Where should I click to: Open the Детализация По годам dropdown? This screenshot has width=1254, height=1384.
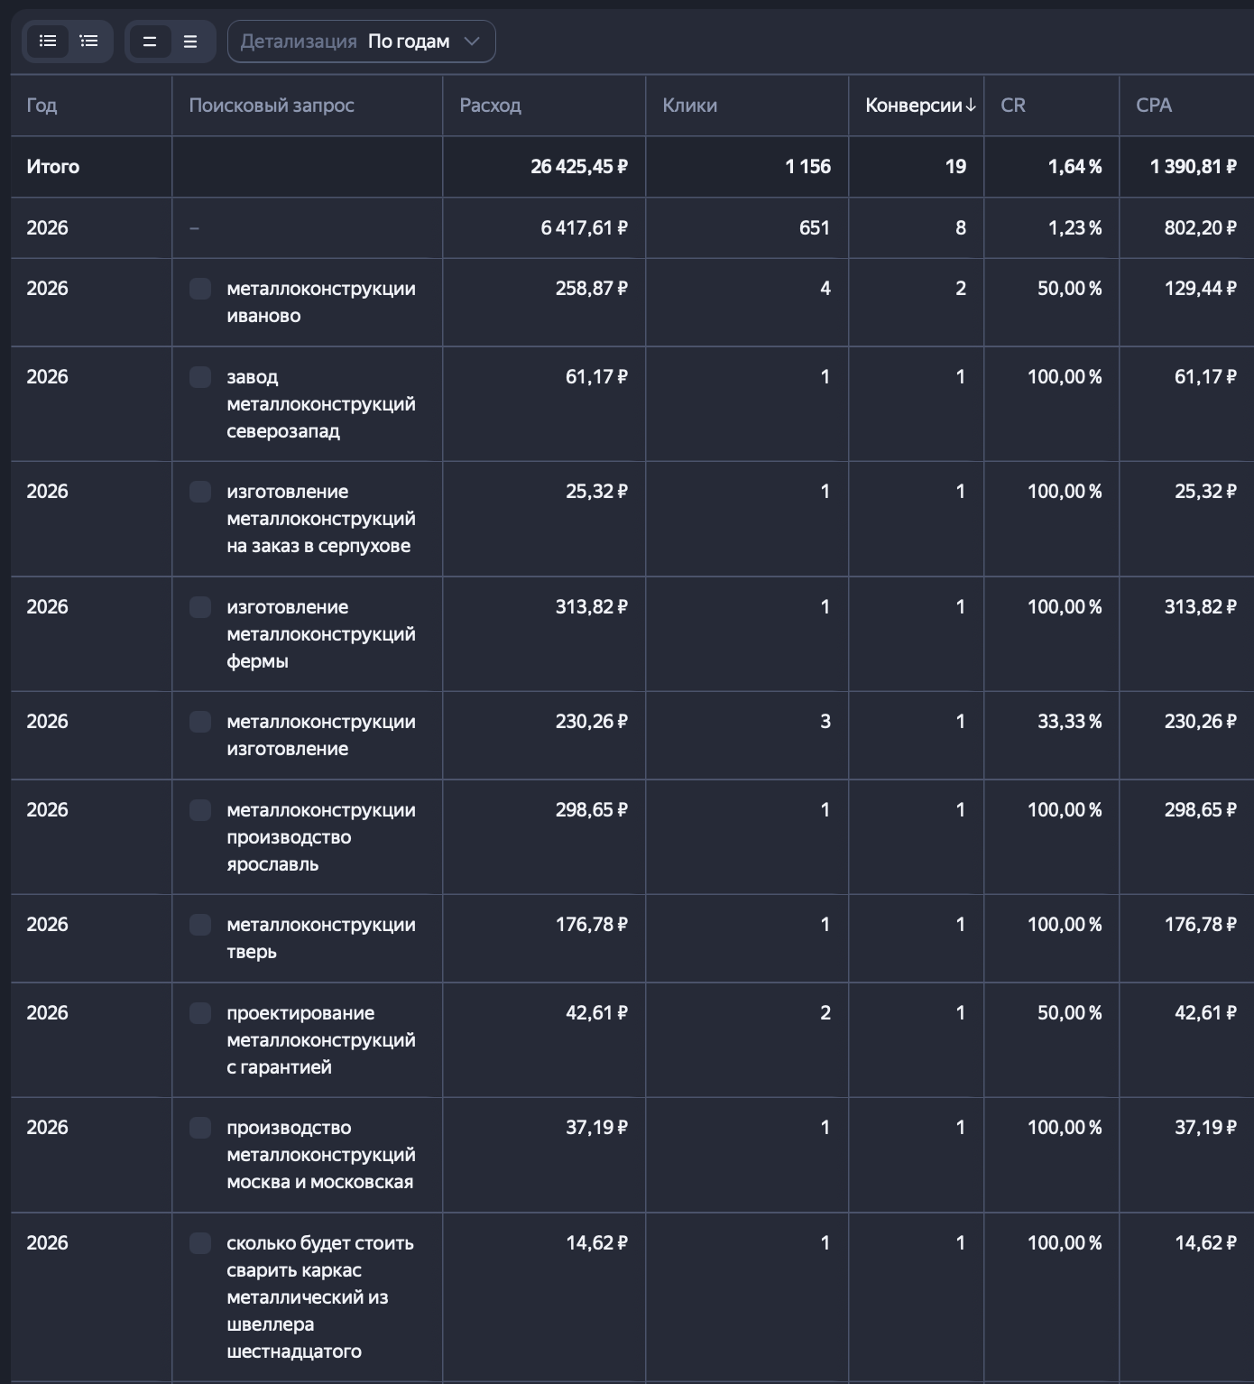(362, 42)
